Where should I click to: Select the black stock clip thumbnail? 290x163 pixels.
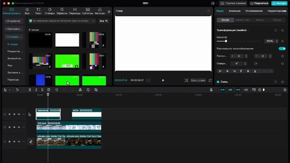(40, 40)
